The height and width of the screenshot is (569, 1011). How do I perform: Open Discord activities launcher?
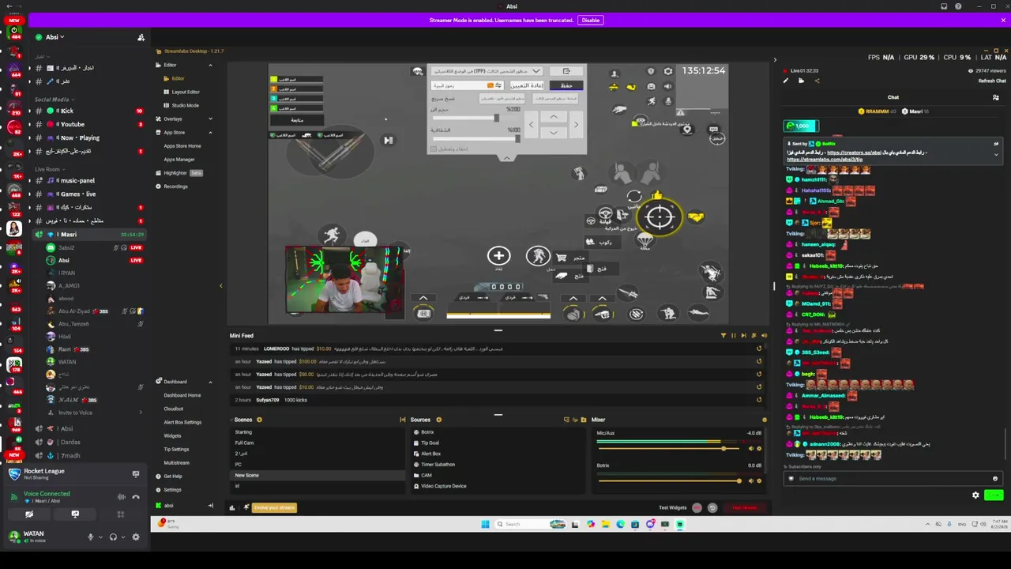coord(121,514)
